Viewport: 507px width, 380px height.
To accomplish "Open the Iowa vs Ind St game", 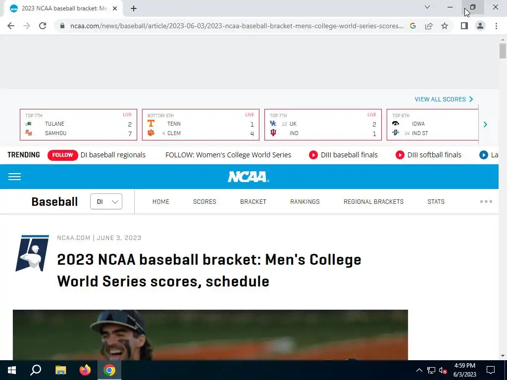I will coord(432,125).
